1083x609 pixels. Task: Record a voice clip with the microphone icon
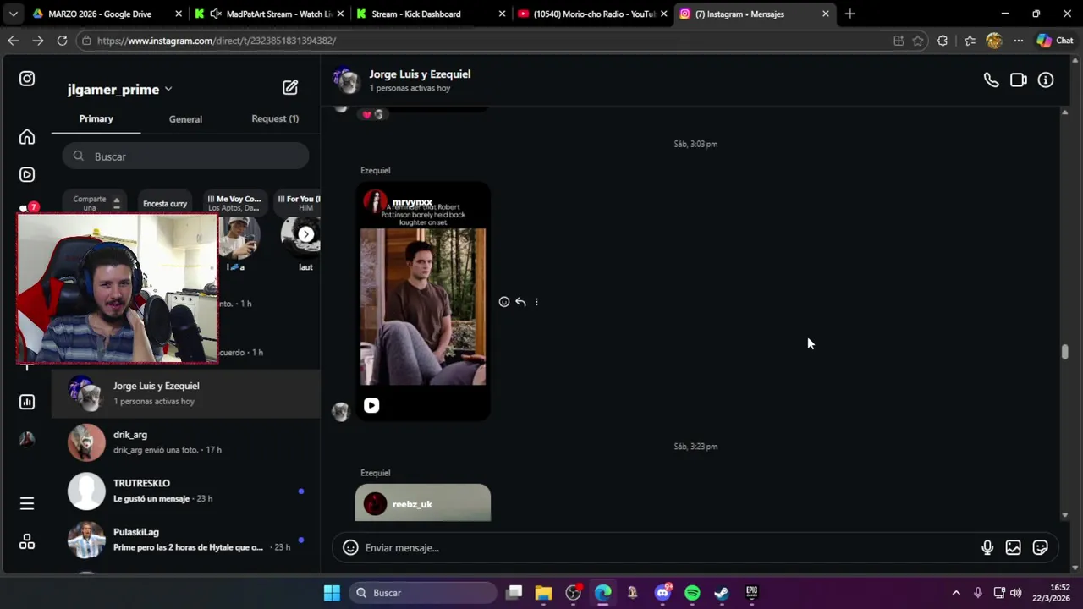tap(987, 548)
